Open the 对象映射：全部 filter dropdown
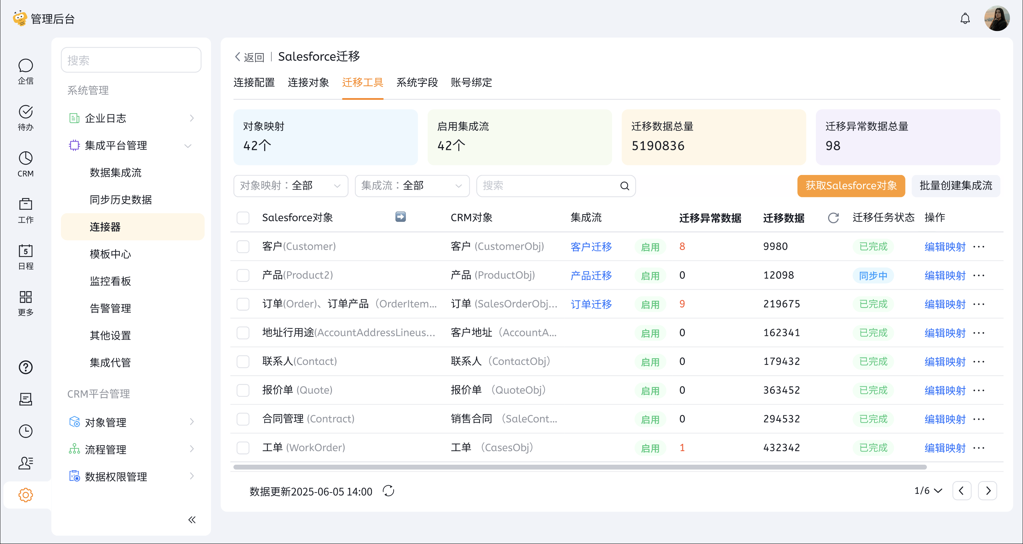This screenshot has width=1023, height=544. click(x=290, y=186)
